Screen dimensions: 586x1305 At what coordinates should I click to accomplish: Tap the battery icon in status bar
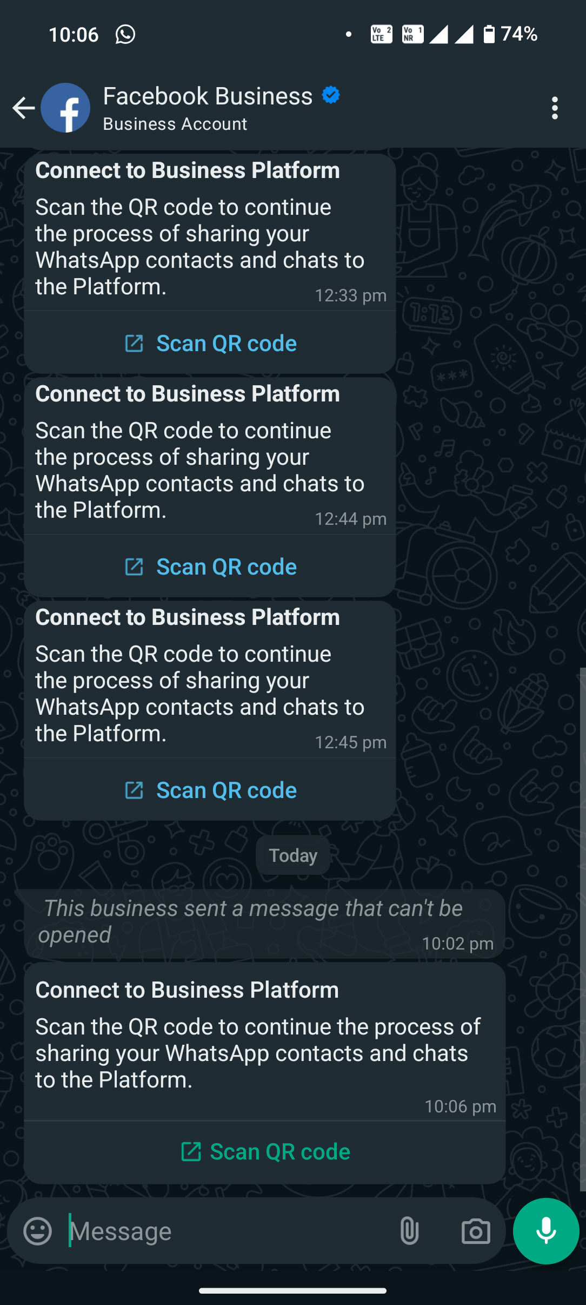(489, 34)
